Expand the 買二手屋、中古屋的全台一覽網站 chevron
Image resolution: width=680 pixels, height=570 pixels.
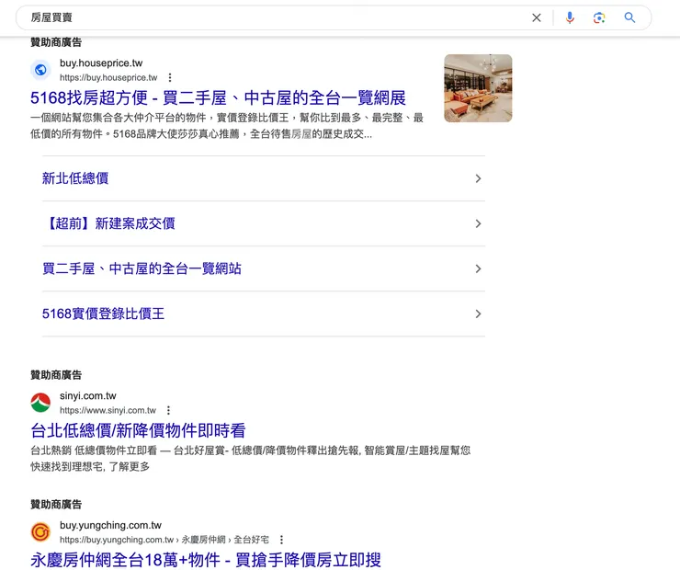pyautogui.click(x=478, y=269)
